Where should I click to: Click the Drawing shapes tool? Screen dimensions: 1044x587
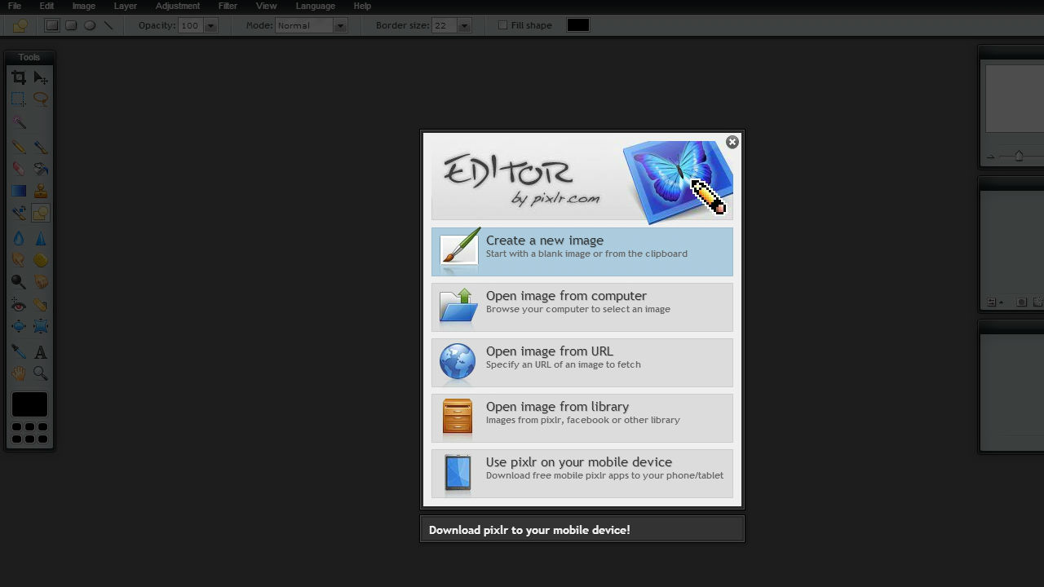41,213
